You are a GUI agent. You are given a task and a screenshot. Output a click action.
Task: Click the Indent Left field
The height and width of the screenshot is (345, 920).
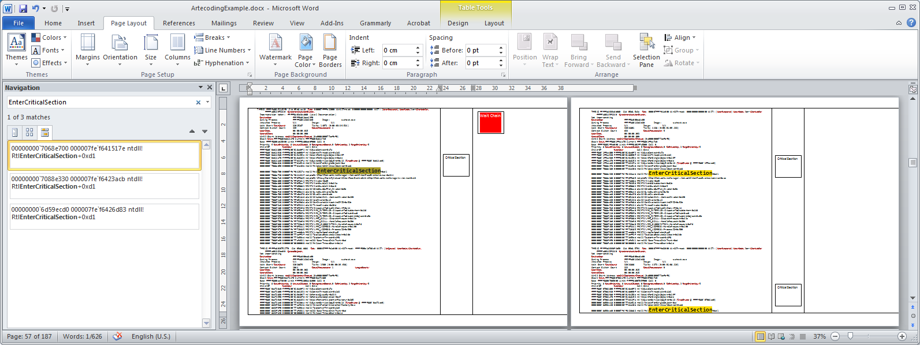click(398, 50)
